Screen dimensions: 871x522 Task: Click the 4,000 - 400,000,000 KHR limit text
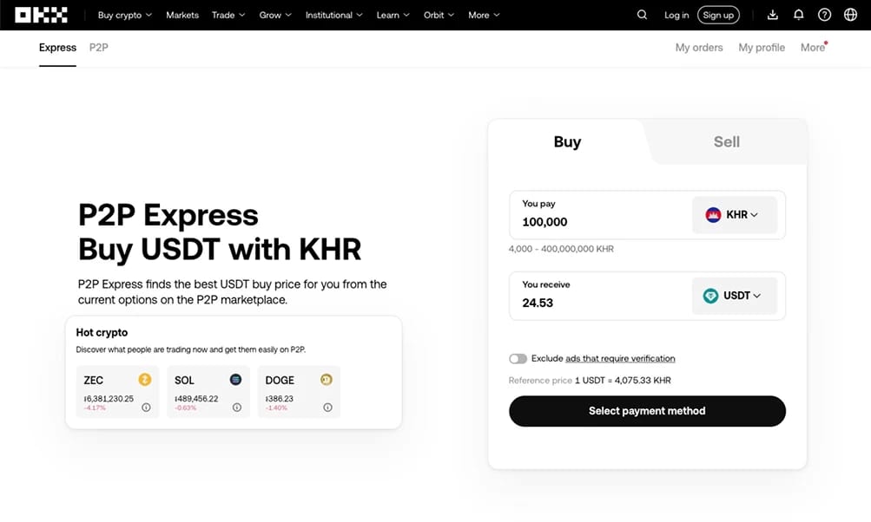pos(561,249)
